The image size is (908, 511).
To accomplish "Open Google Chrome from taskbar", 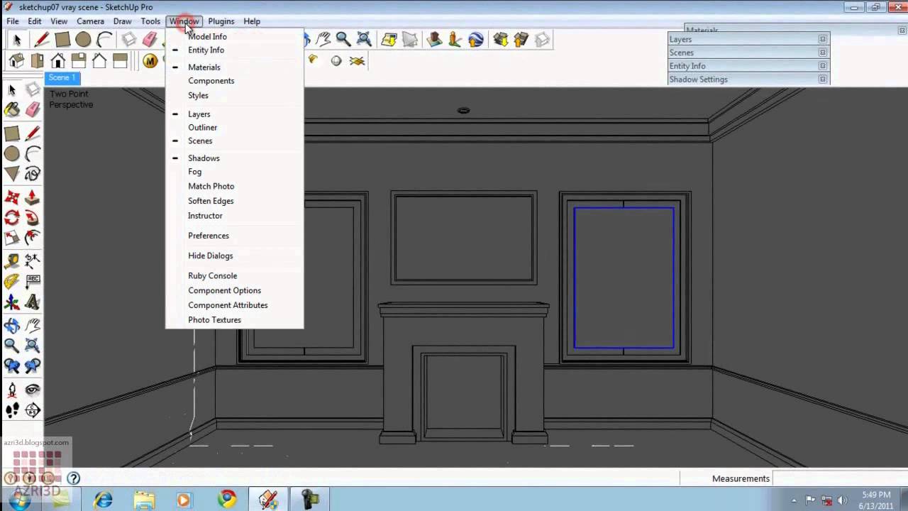I will [227, 500].
